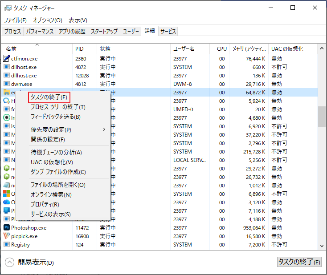
Task: Choose サービスの表示(S) entry
Action: 51,214
